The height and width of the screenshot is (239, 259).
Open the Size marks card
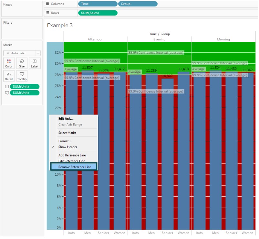pyautogui.click(x=22, y=63)
